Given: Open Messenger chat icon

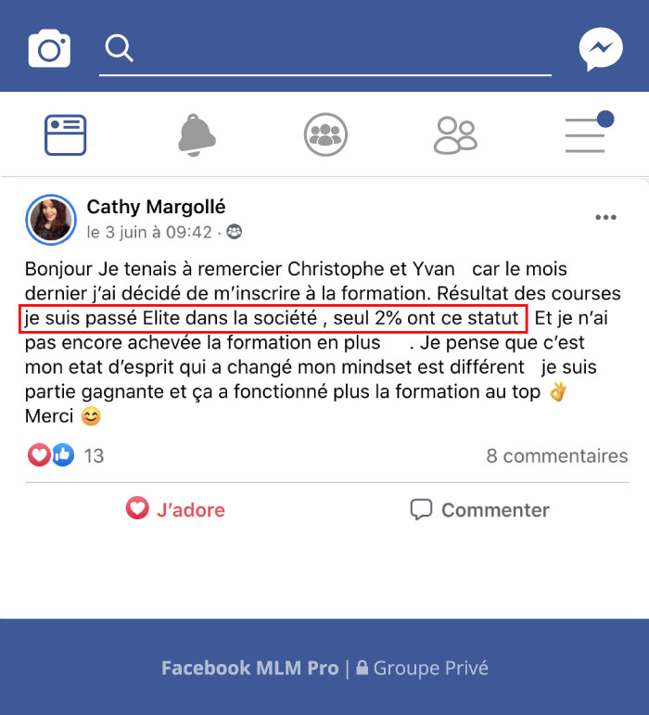Looking at the screenshot, I should tap(601, 49).
